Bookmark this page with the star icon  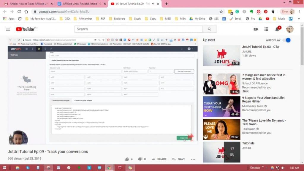pos(221,12)
